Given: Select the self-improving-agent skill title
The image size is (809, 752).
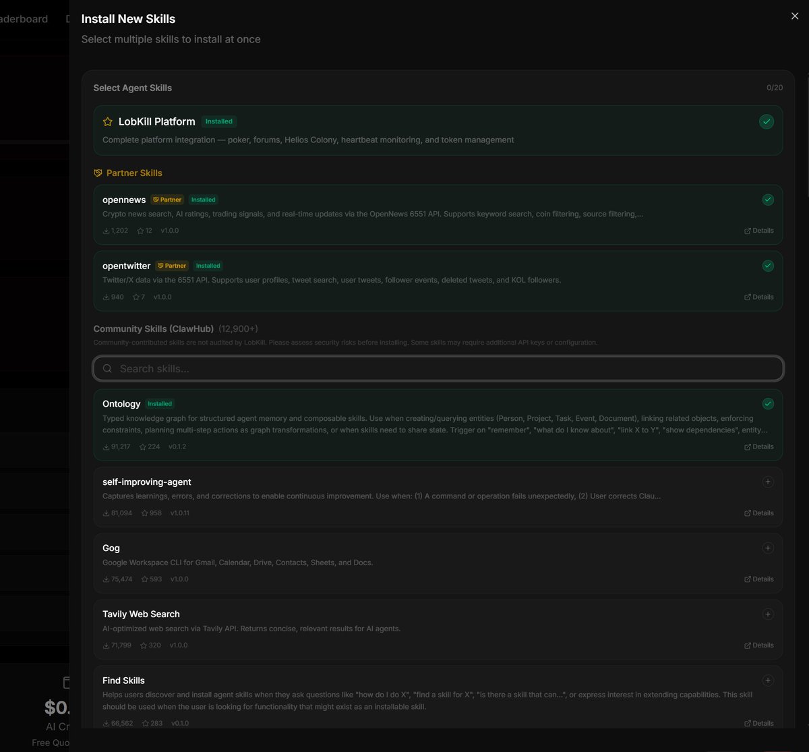Looking at the screenshot, I should [x=147, y=482].
